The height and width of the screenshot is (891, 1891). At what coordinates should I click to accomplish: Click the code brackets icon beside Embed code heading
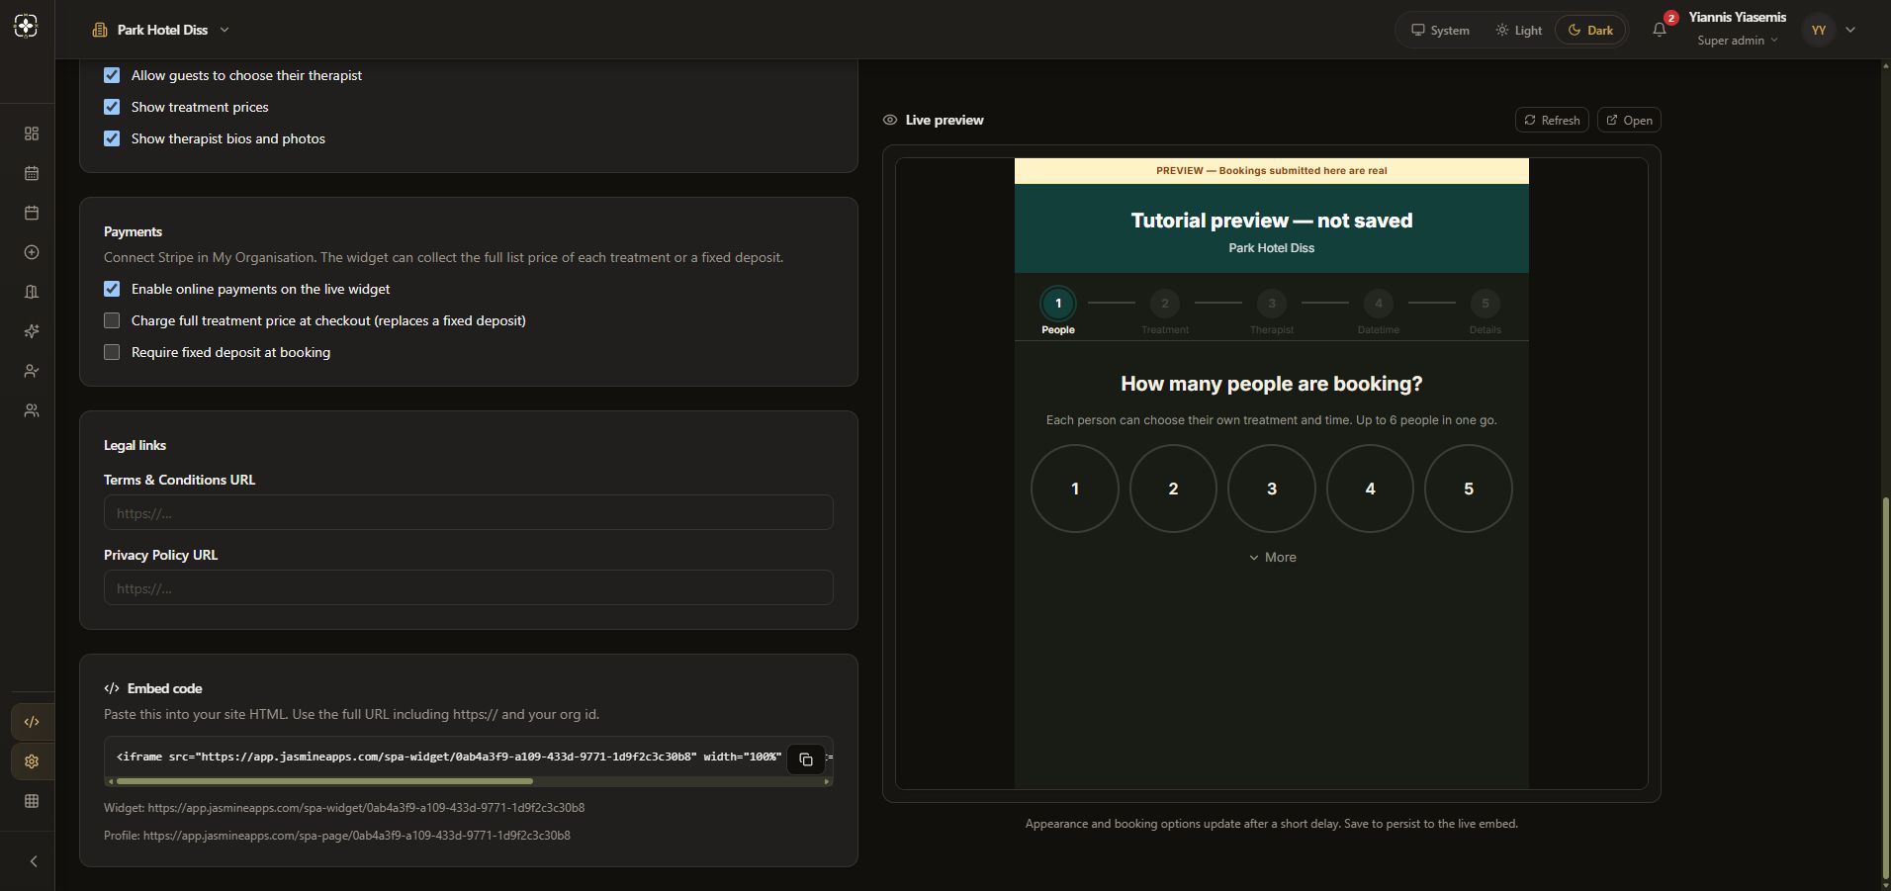[x=112, y=688]
